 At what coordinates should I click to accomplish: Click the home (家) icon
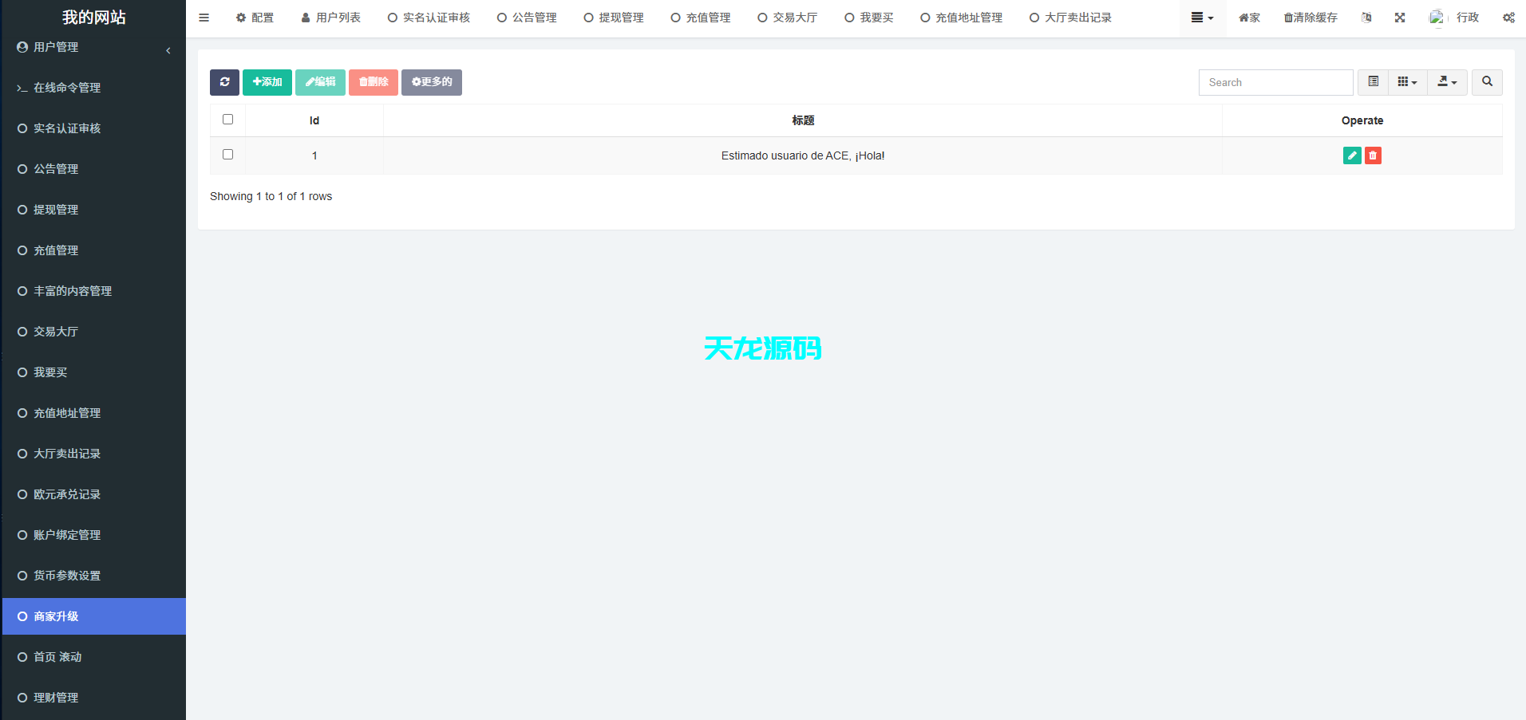tap(1248, 17)
